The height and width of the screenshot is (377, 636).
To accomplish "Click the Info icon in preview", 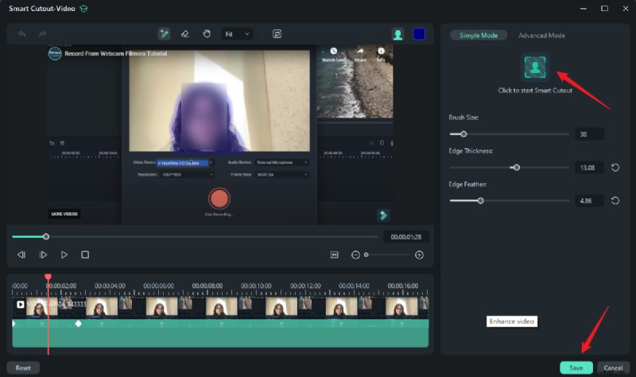I will 381,51.
